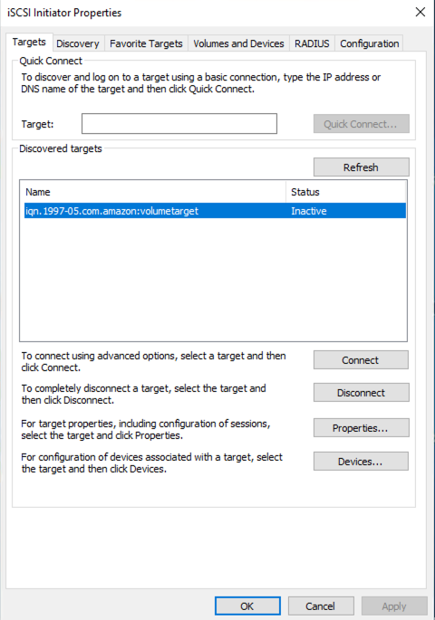Switch to the Discovery tab
This screenshot has height=620, width=435.
pos(78,43)
